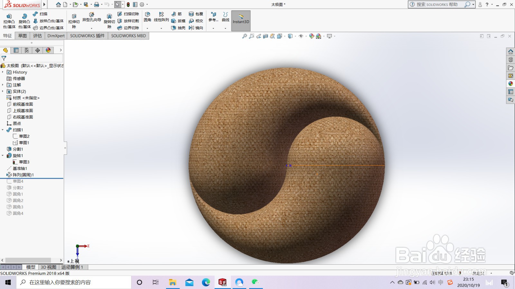
Task: Choose the 边界切除 boundary cut tool
Action: click(x=128, y=28)
